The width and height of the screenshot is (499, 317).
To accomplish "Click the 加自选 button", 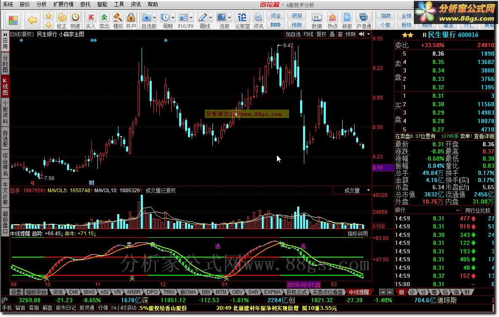I will click(293, 34).
